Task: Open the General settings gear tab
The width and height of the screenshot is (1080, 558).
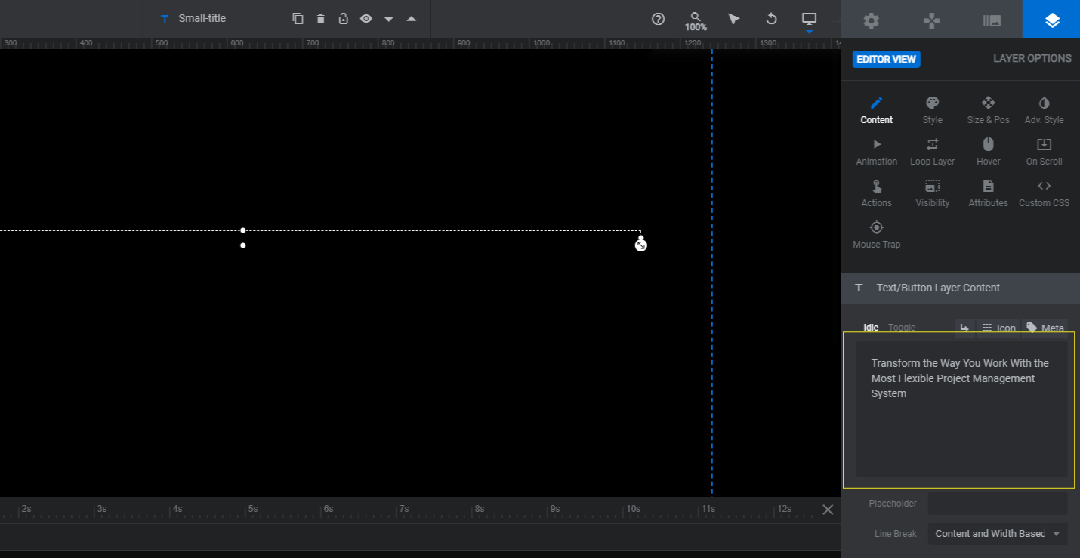Action: [x=872, y=20]
